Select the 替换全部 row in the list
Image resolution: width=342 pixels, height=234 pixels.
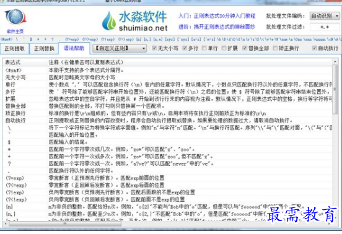coord(167,106)
